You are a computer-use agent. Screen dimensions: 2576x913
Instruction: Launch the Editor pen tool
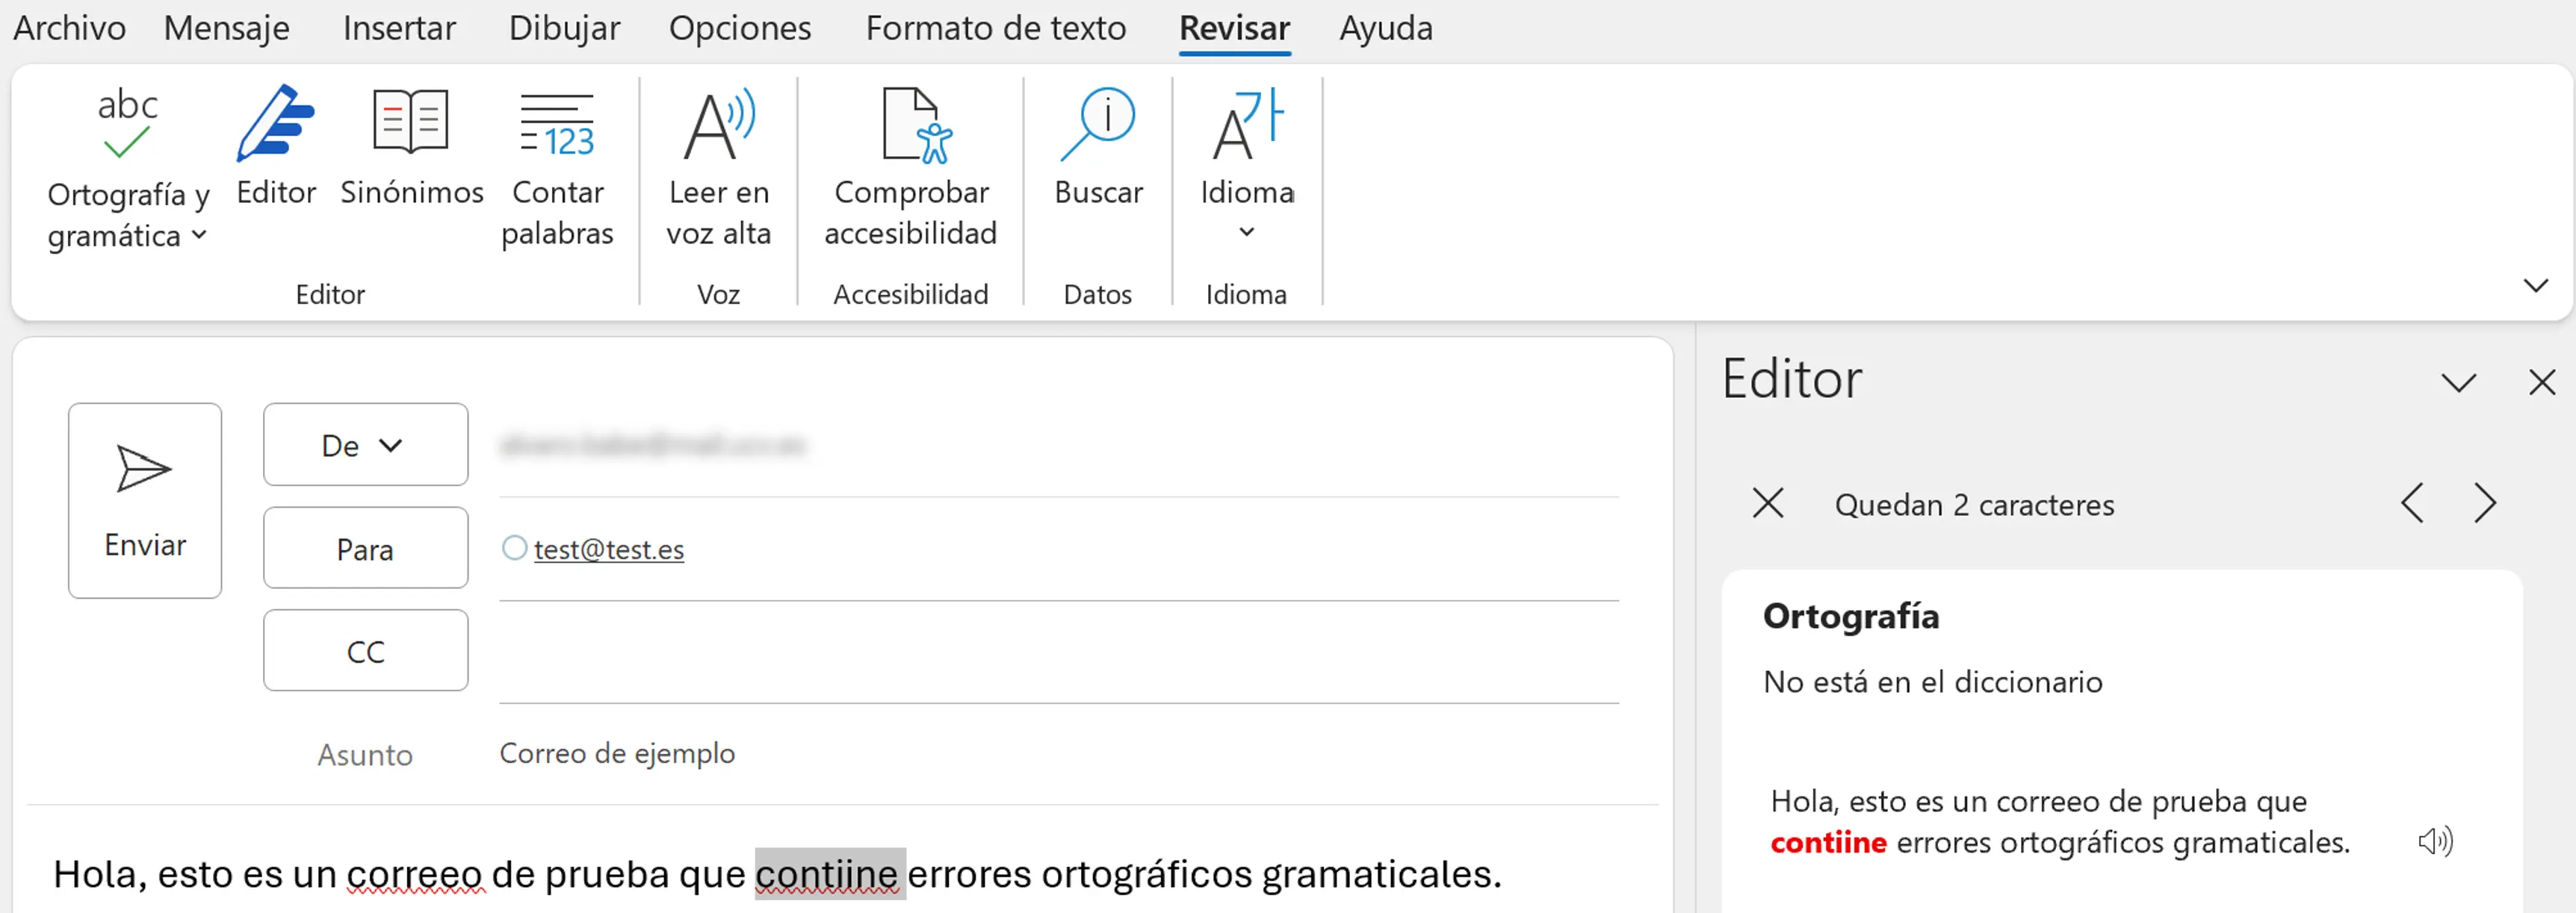coord(276,147)
